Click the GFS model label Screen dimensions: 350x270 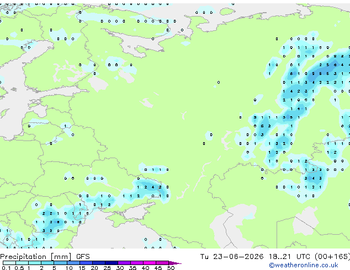point(83,257)
